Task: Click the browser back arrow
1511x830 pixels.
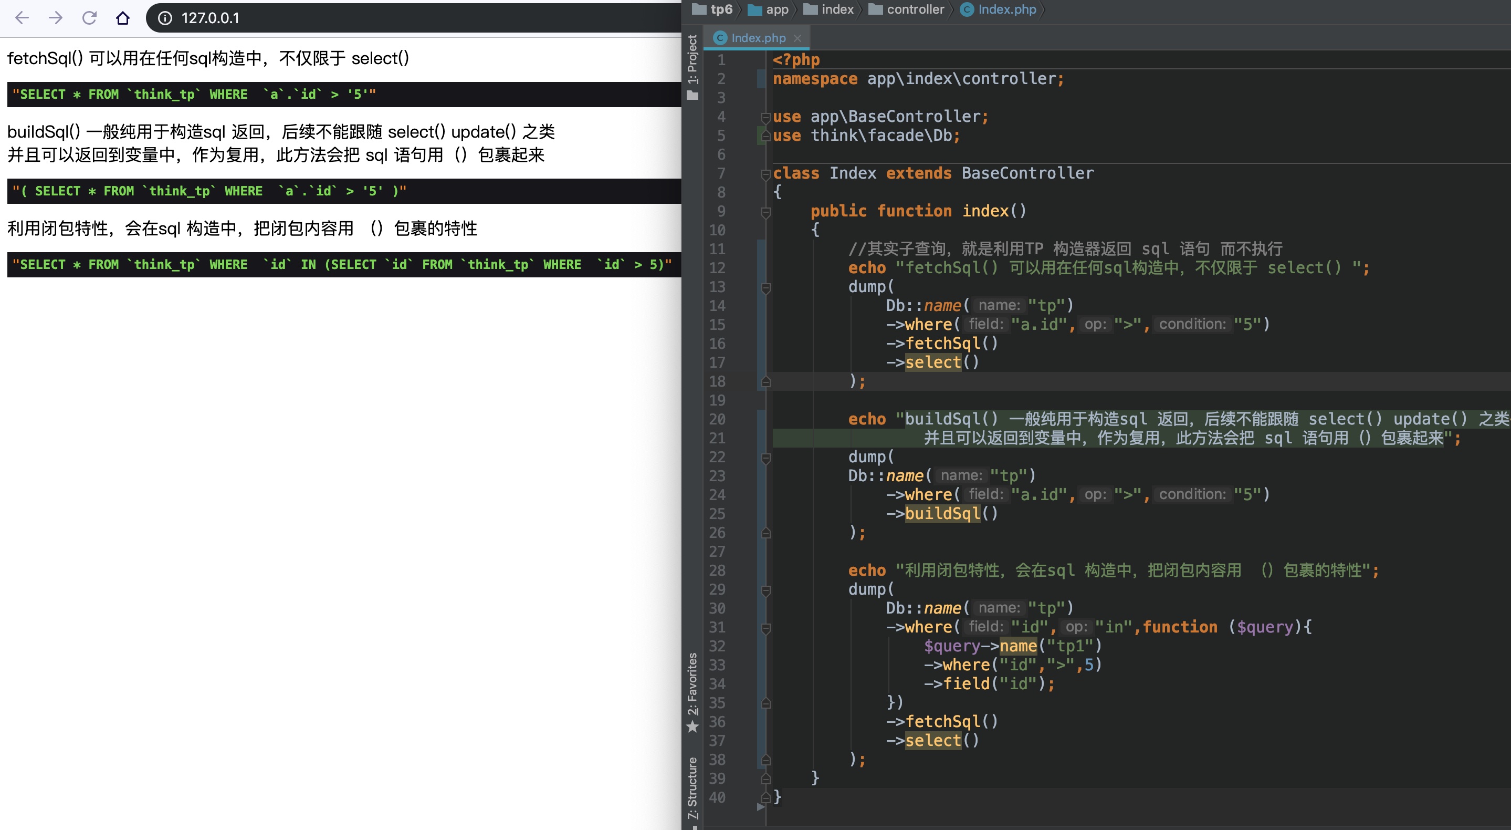Action: click(22, 18)
